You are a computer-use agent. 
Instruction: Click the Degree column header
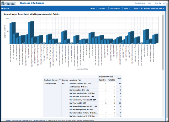(x=65, y=80)
